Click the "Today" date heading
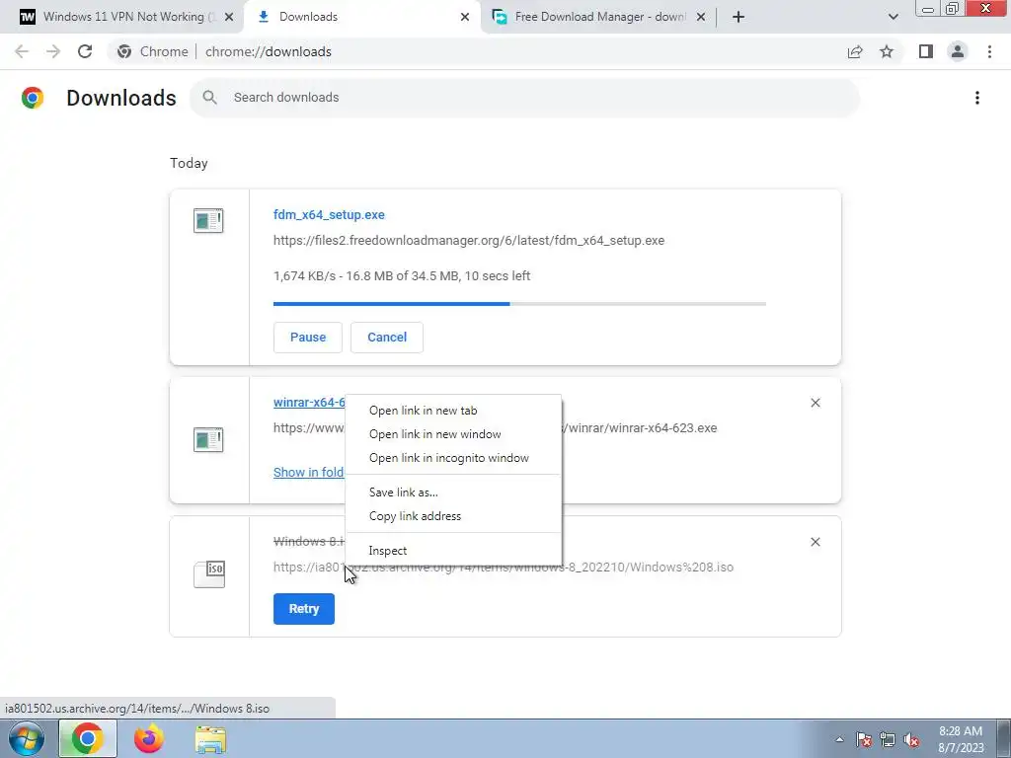1011x758 pixels. click(x=189, y=163)
